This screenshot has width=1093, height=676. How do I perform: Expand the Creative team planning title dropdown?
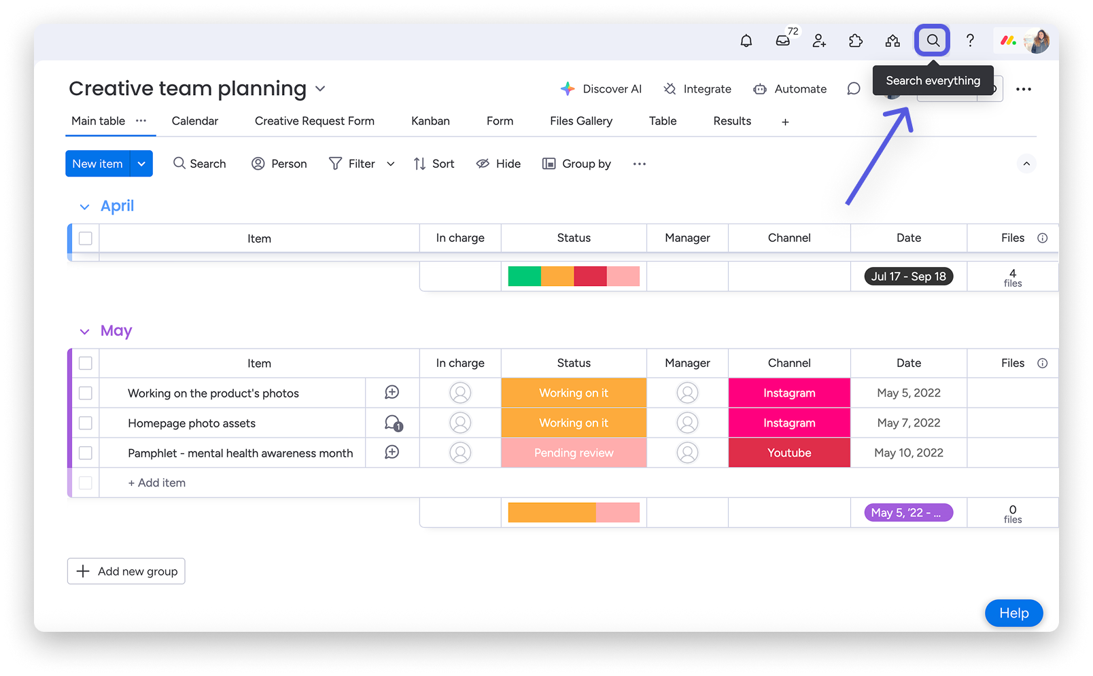point(321,89)
